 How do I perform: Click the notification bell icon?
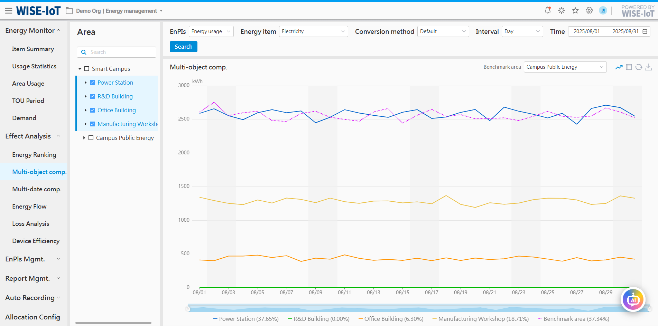(x=547, y=10)
